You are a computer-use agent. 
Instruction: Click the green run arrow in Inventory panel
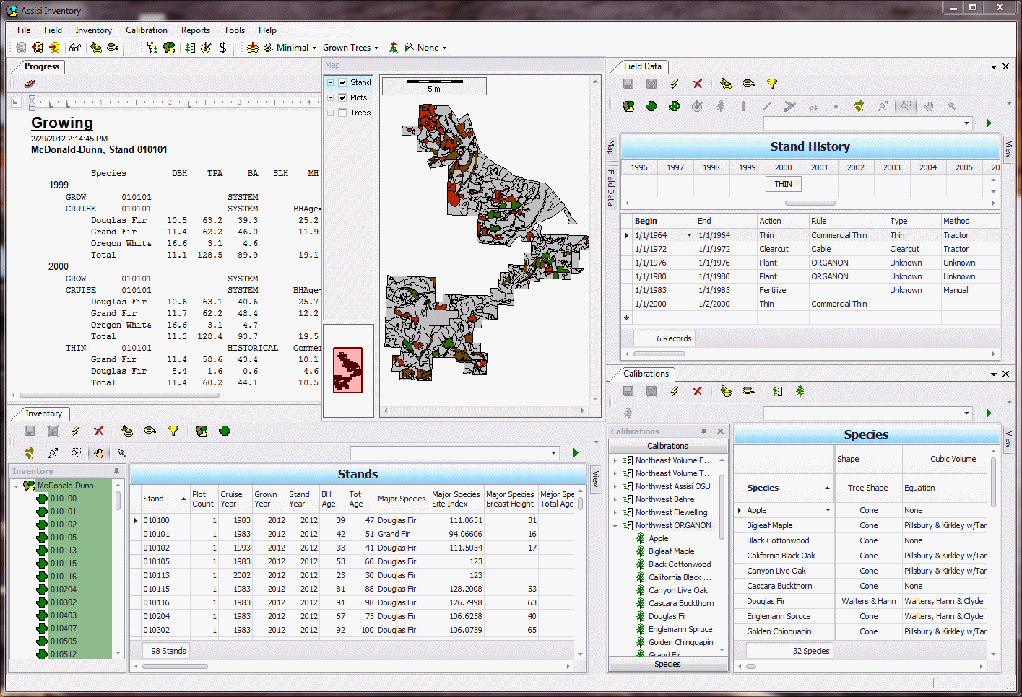coord(576,453)
